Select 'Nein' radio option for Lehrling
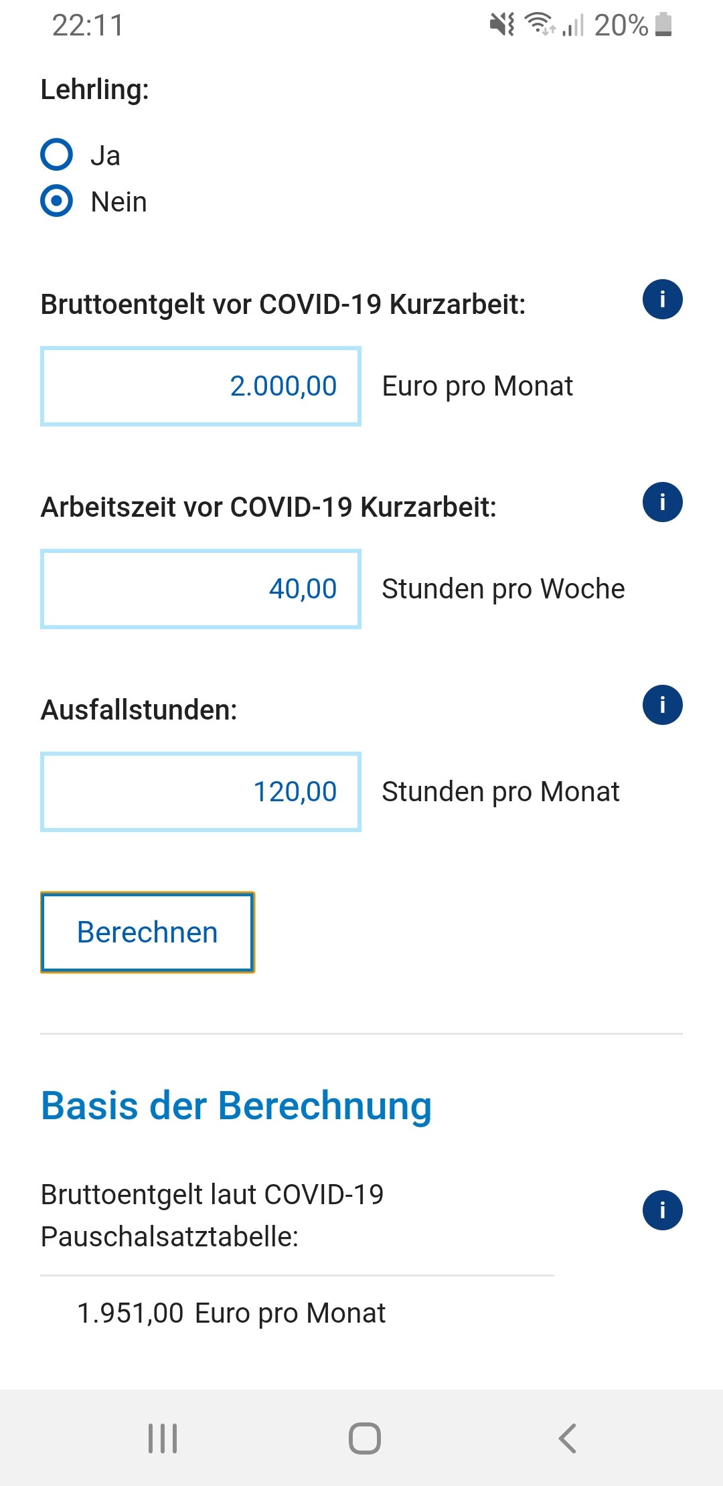Screen dimensions: 723x1486 (x=57, y=201)
